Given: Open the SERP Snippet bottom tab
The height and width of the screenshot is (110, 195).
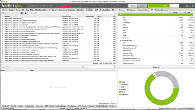Looking at the screenshot, I should coord(49,106).
